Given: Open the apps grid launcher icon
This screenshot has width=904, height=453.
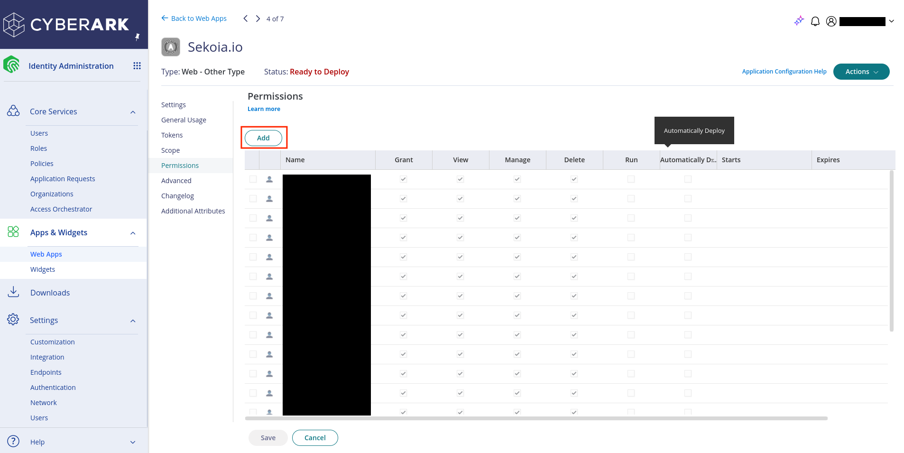Looking at the screenshot, I should click(137, 66).
